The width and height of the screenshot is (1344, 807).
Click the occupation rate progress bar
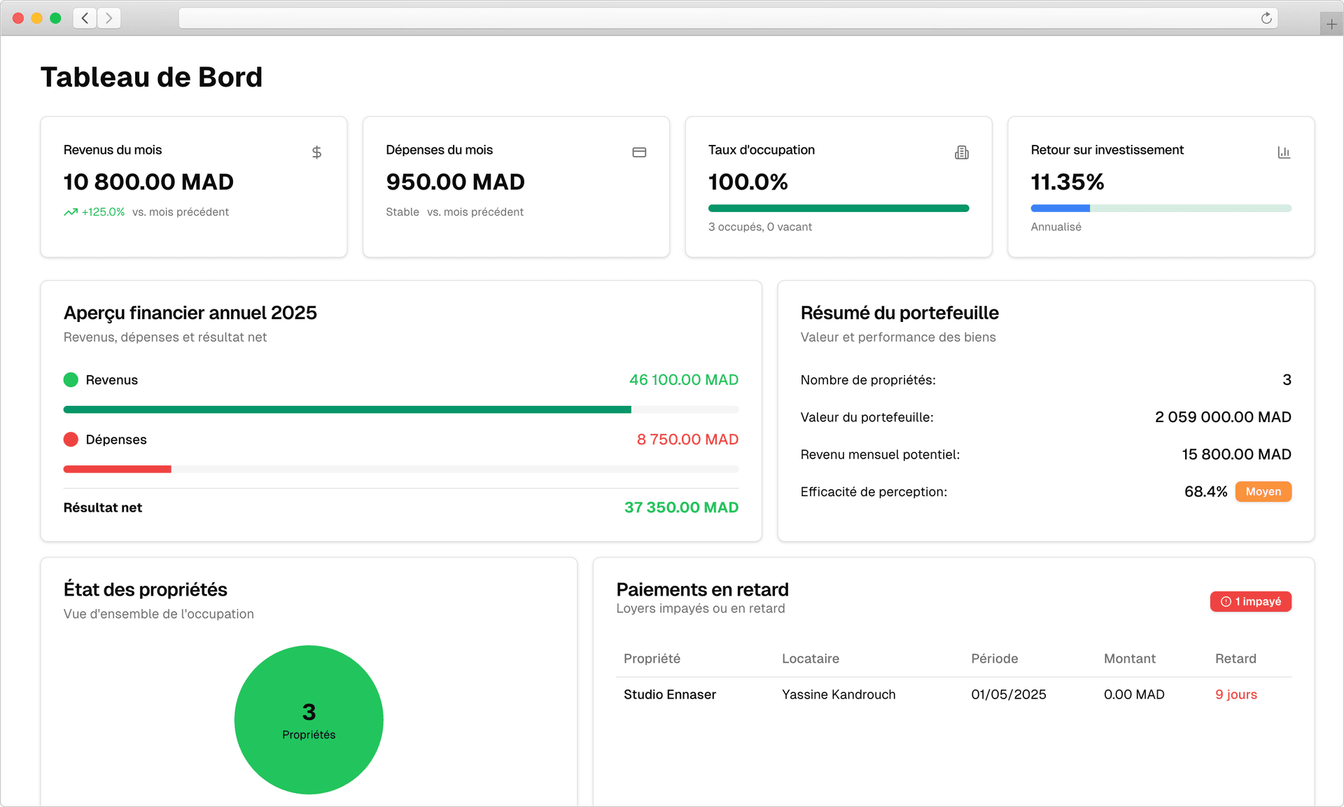coord(838,208)
